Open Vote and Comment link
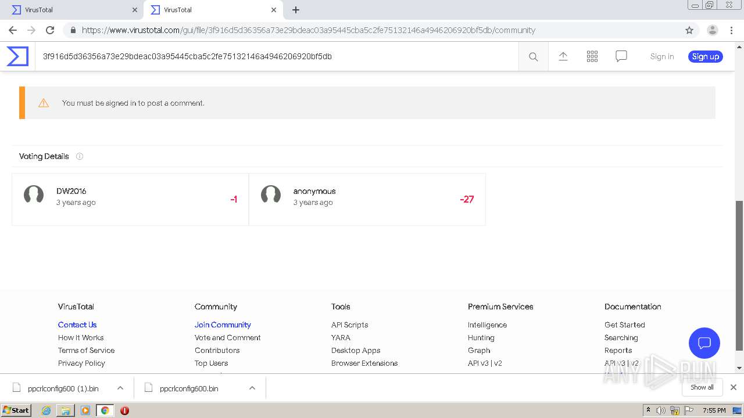Image resolution: width=744 pixels, height=418 pixels. (x=227, y=337)
